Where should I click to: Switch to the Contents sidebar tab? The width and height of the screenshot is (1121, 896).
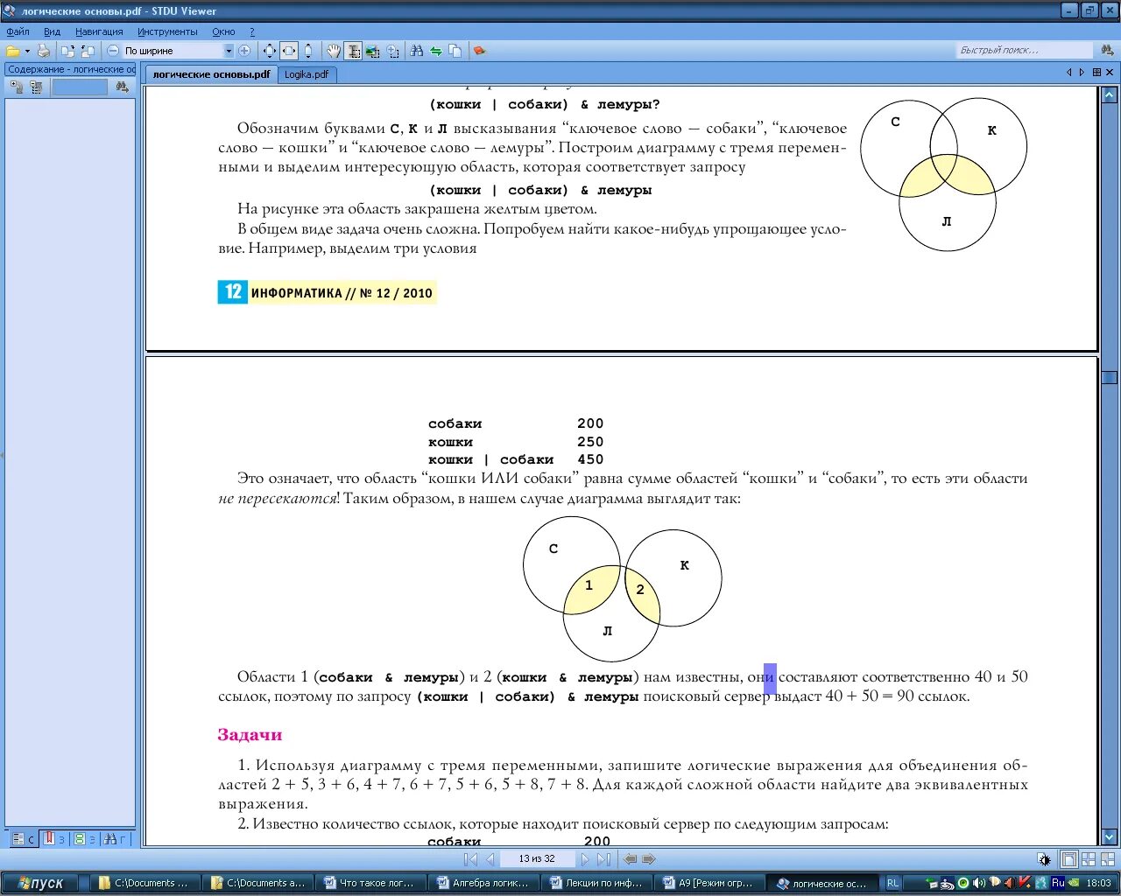coord(22,838)
